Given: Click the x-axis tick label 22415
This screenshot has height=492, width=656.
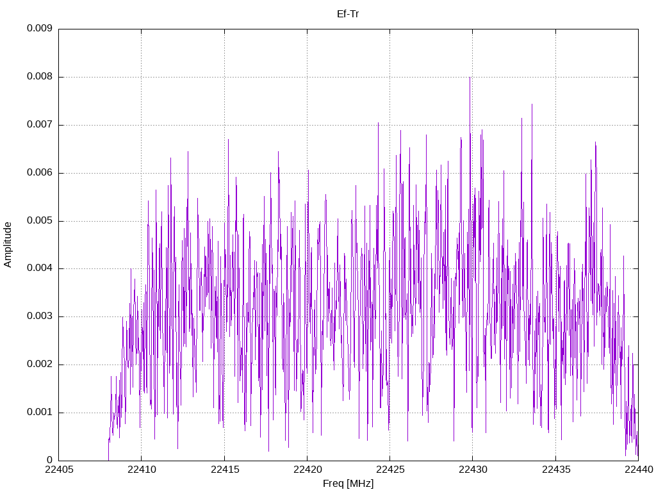Looking at the screenshot, I should 225,470.
